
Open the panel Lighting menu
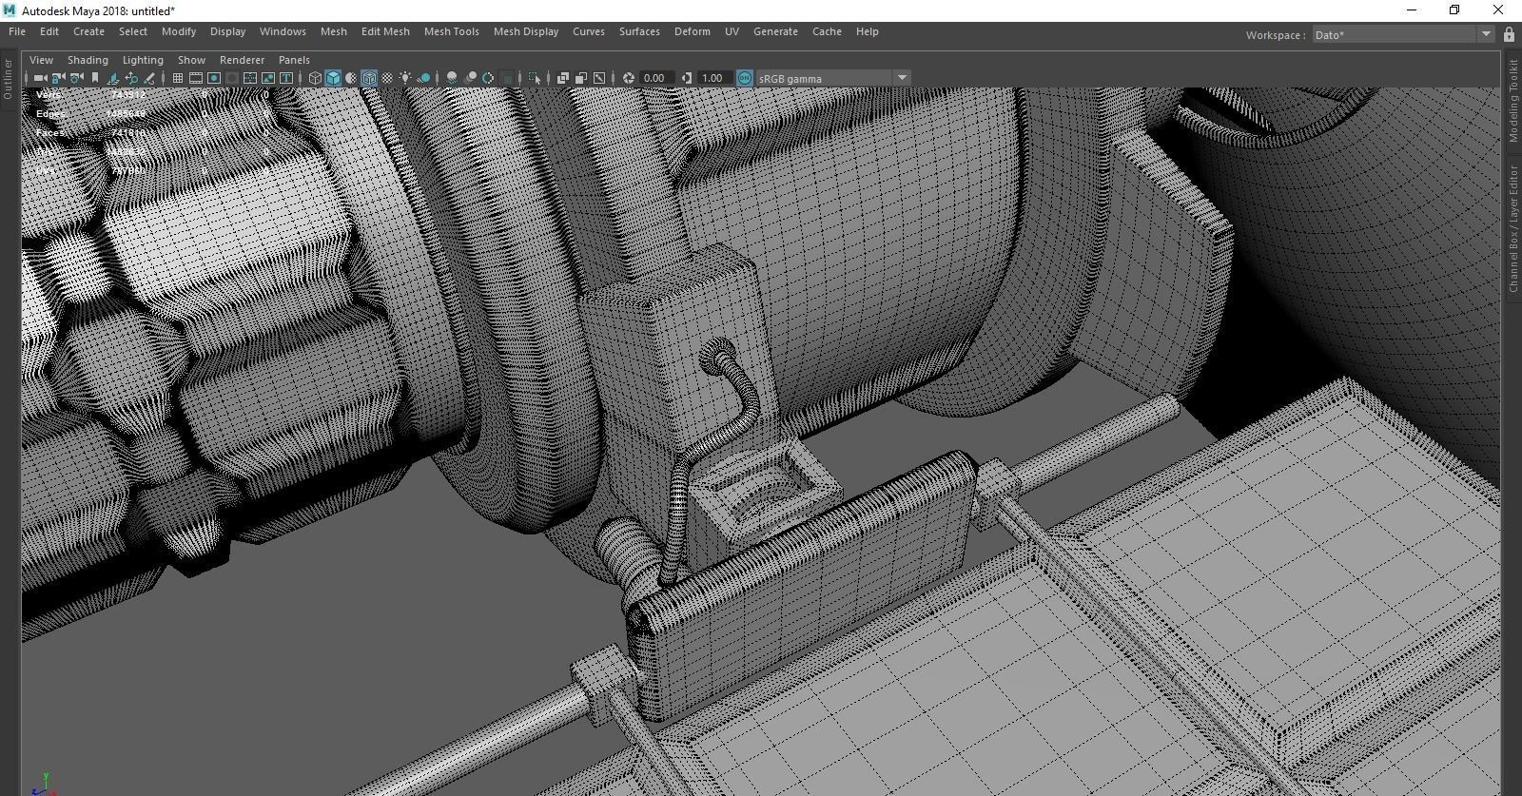(143, 60)
